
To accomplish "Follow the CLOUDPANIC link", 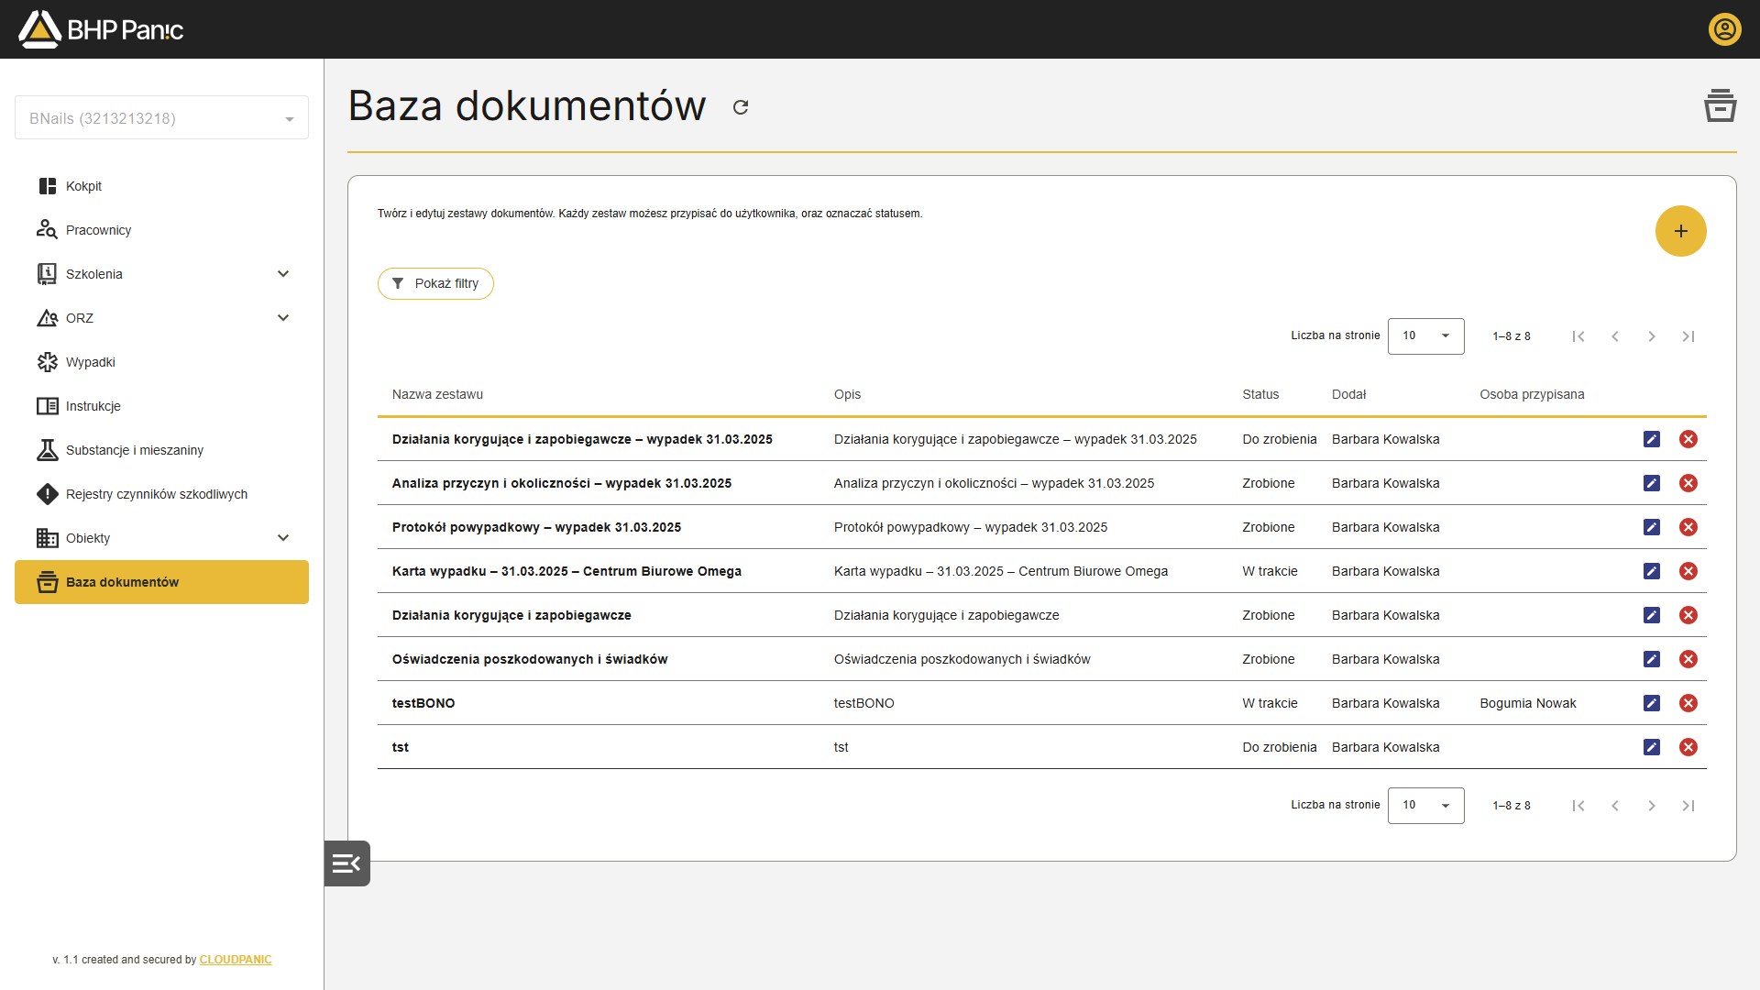I will pyautogui.click(x=236, y=960).
